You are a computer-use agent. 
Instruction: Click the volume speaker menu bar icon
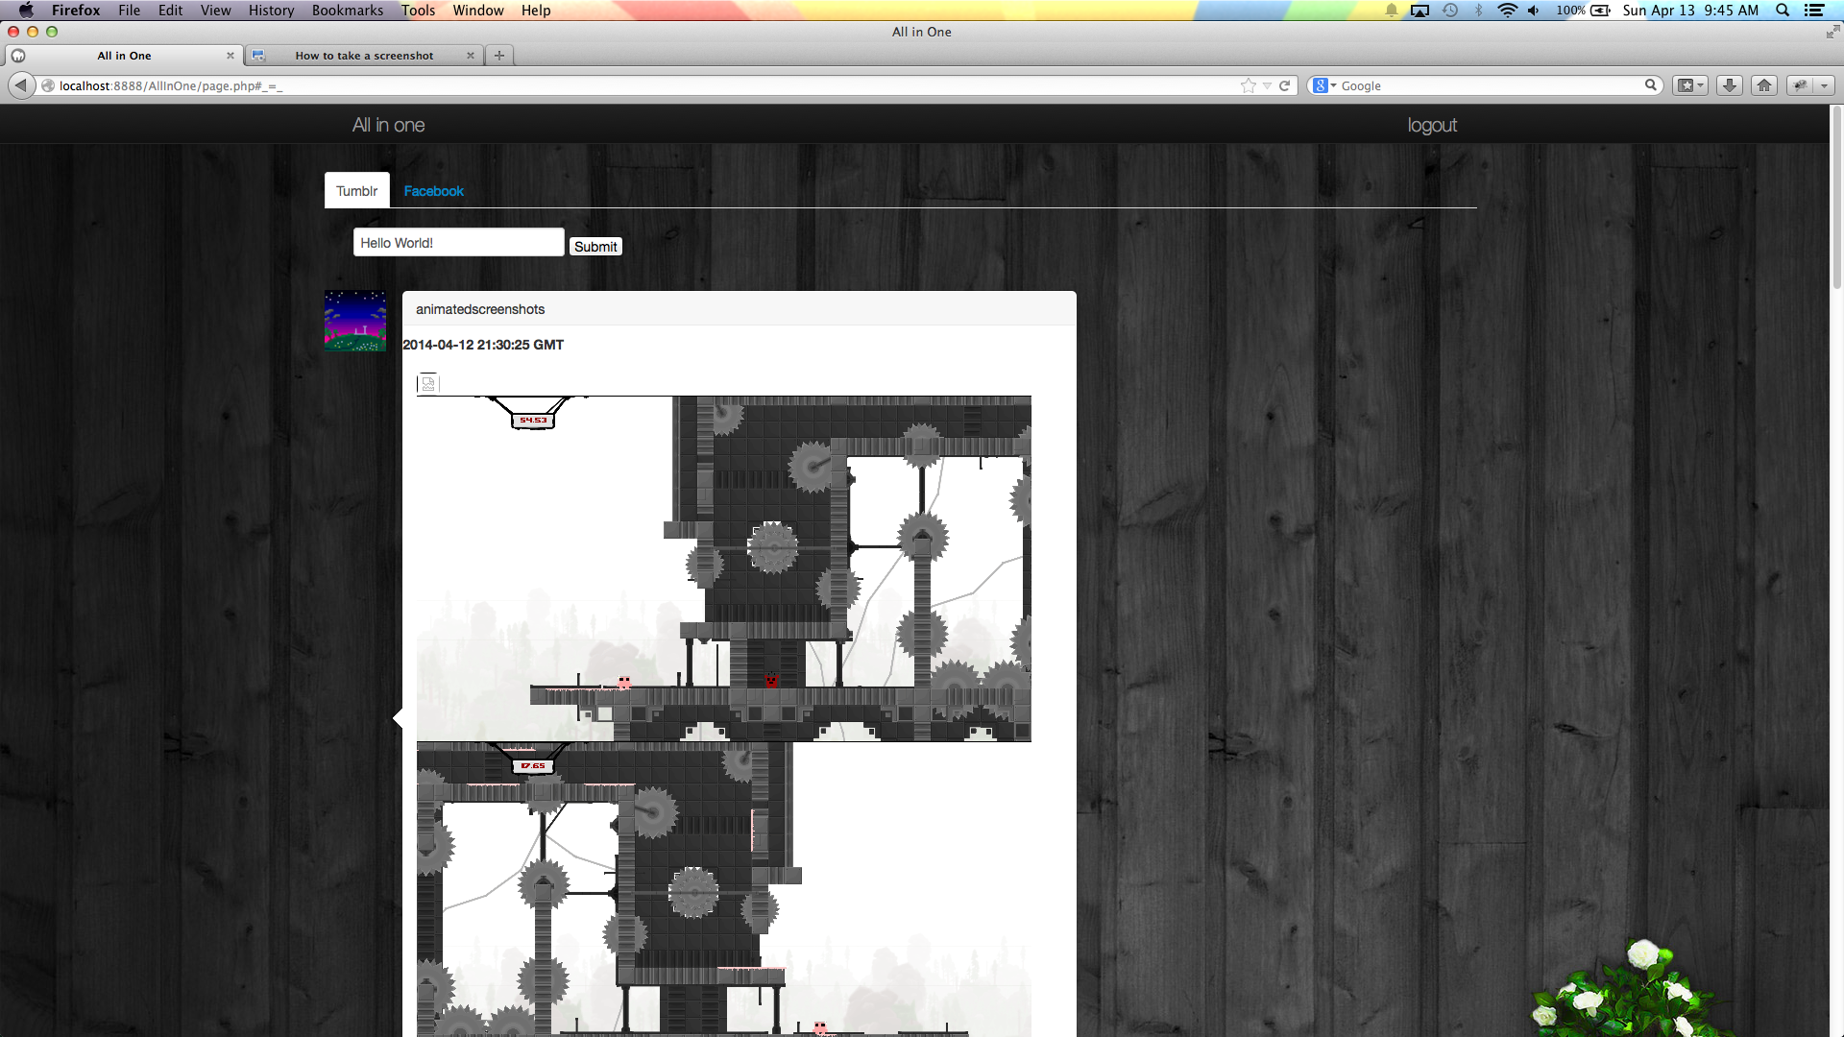(1534, 11)
